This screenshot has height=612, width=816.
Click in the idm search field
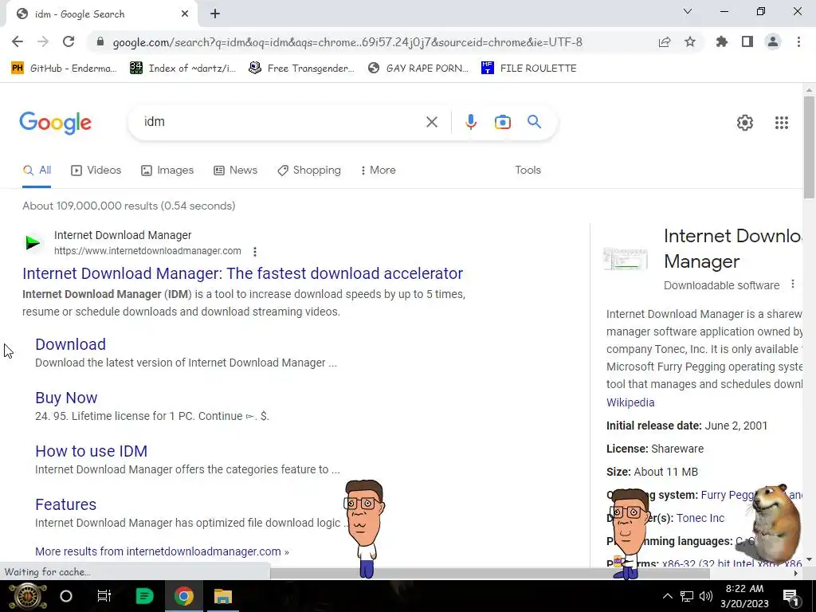click(281, 122)
